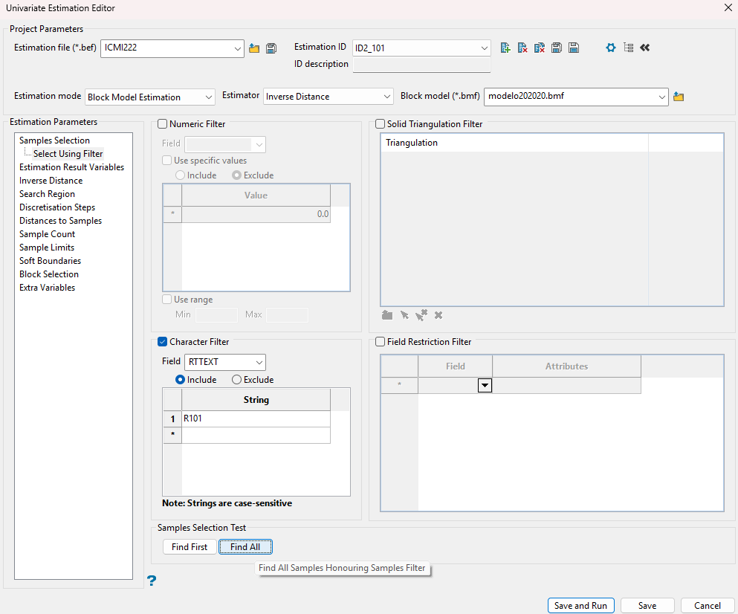
Task: Uncheck the Character Filter checkbox
Action: pos(162,342)
